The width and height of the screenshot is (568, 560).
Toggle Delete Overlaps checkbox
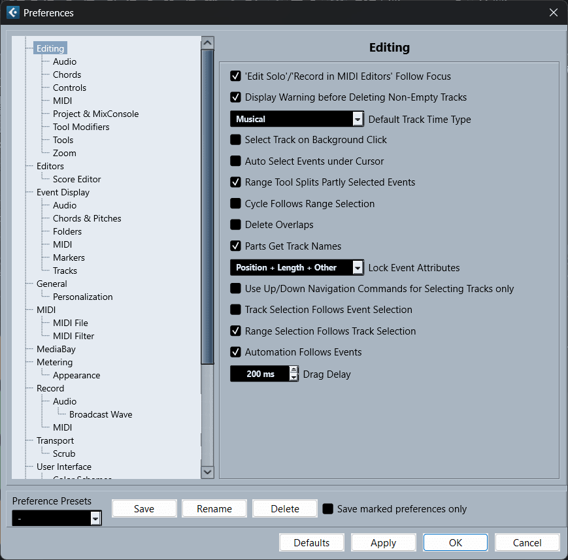click(236, 225)
